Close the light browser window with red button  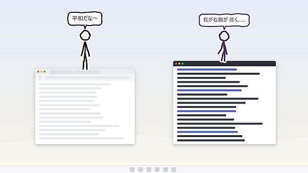[38, 71]
